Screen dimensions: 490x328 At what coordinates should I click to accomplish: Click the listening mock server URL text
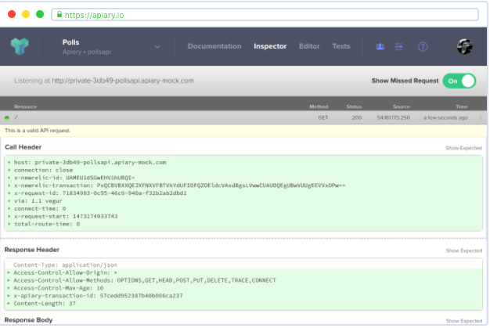coord(122,81)
